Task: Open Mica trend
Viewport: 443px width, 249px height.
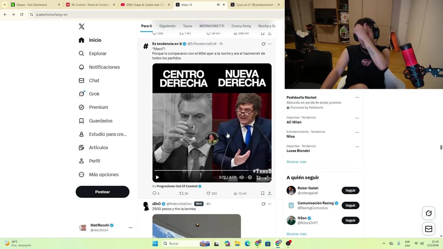Action: coord(290,137)
